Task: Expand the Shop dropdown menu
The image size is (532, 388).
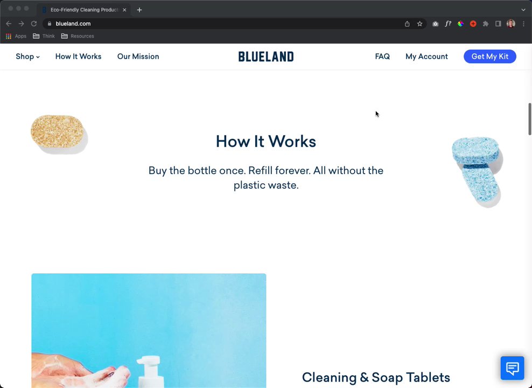Action: 28,57
